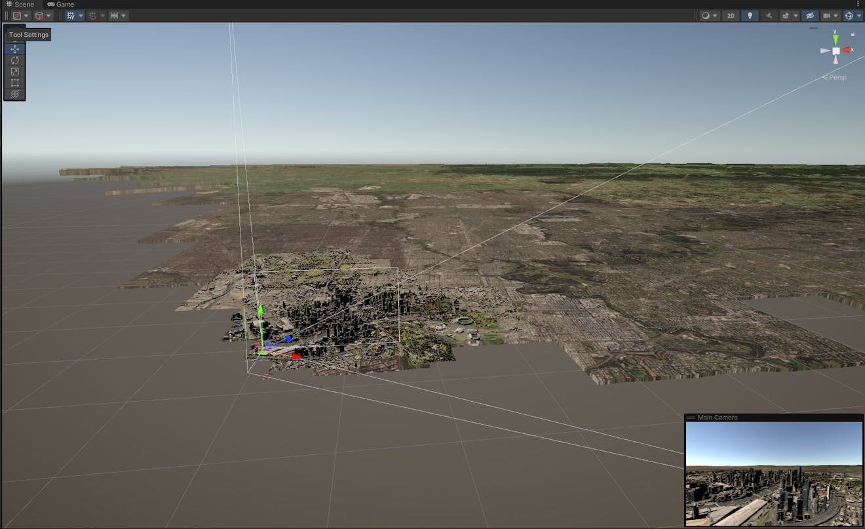Select the Scale tool
The height and width of the screenshot is (529, 865).
[14, 71]
